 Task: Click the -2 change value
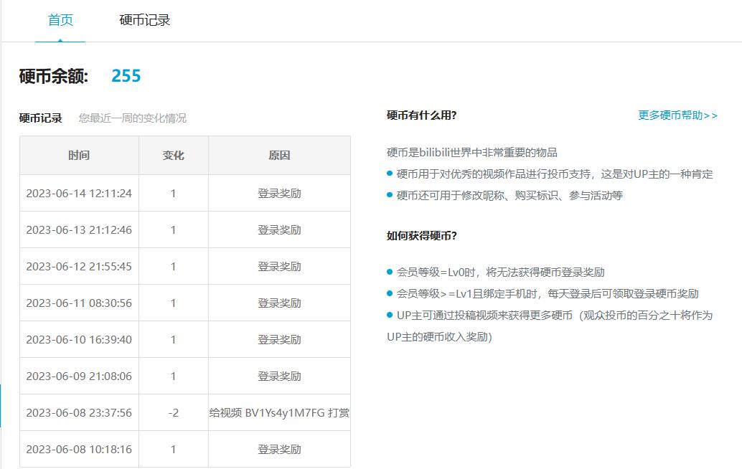(173, 413)
